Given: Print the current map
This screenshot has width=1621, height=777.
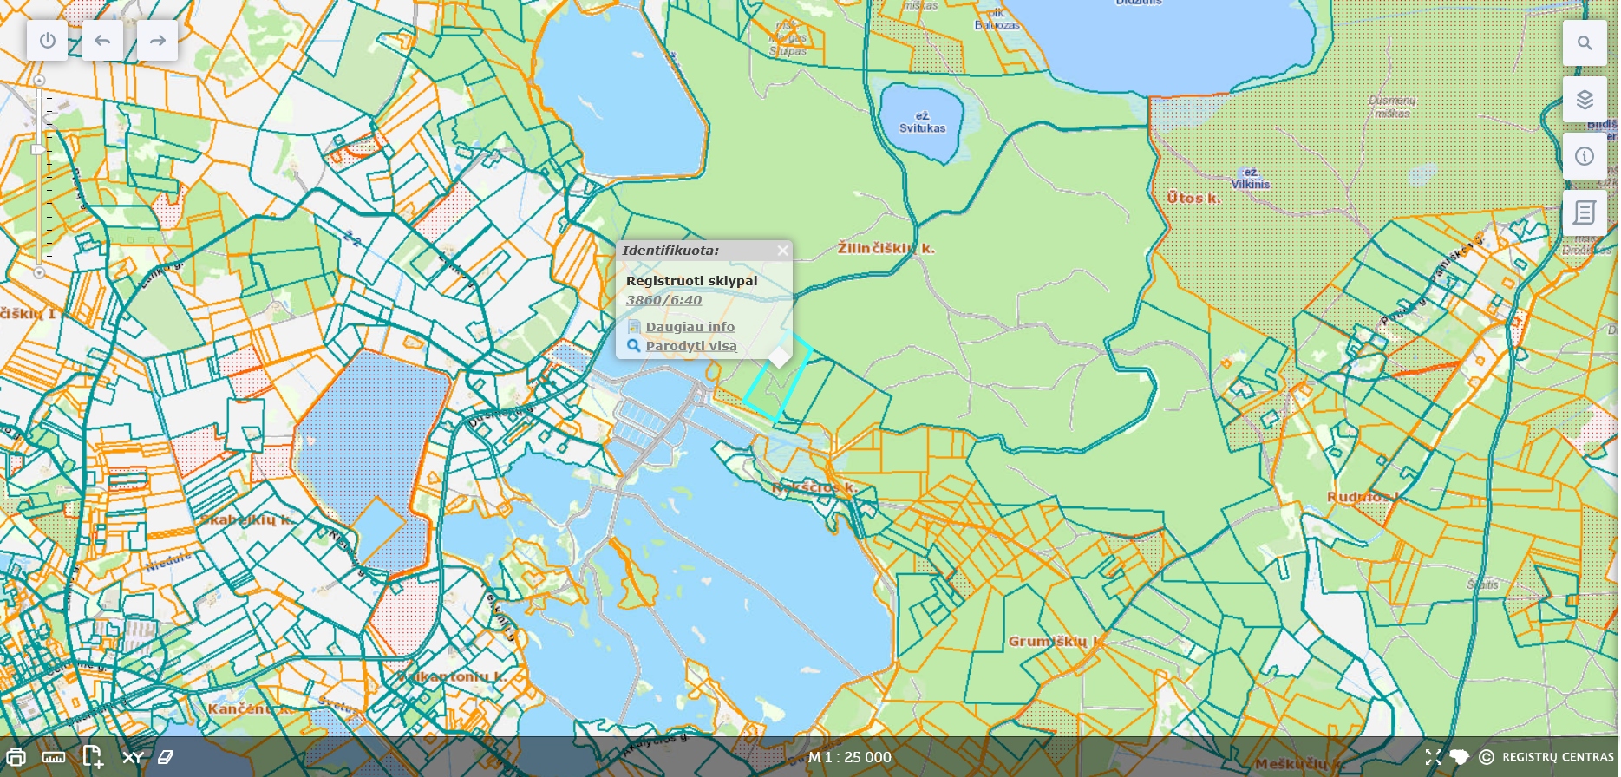Looking at the screenshot, I should click(16, 757).
